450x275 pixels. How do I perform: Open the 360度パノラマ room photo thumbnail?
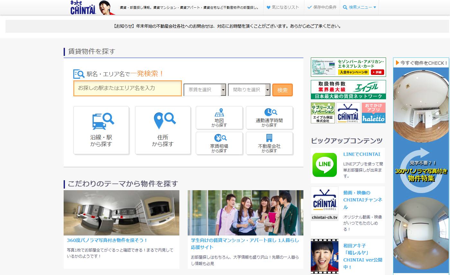(122, 213)
